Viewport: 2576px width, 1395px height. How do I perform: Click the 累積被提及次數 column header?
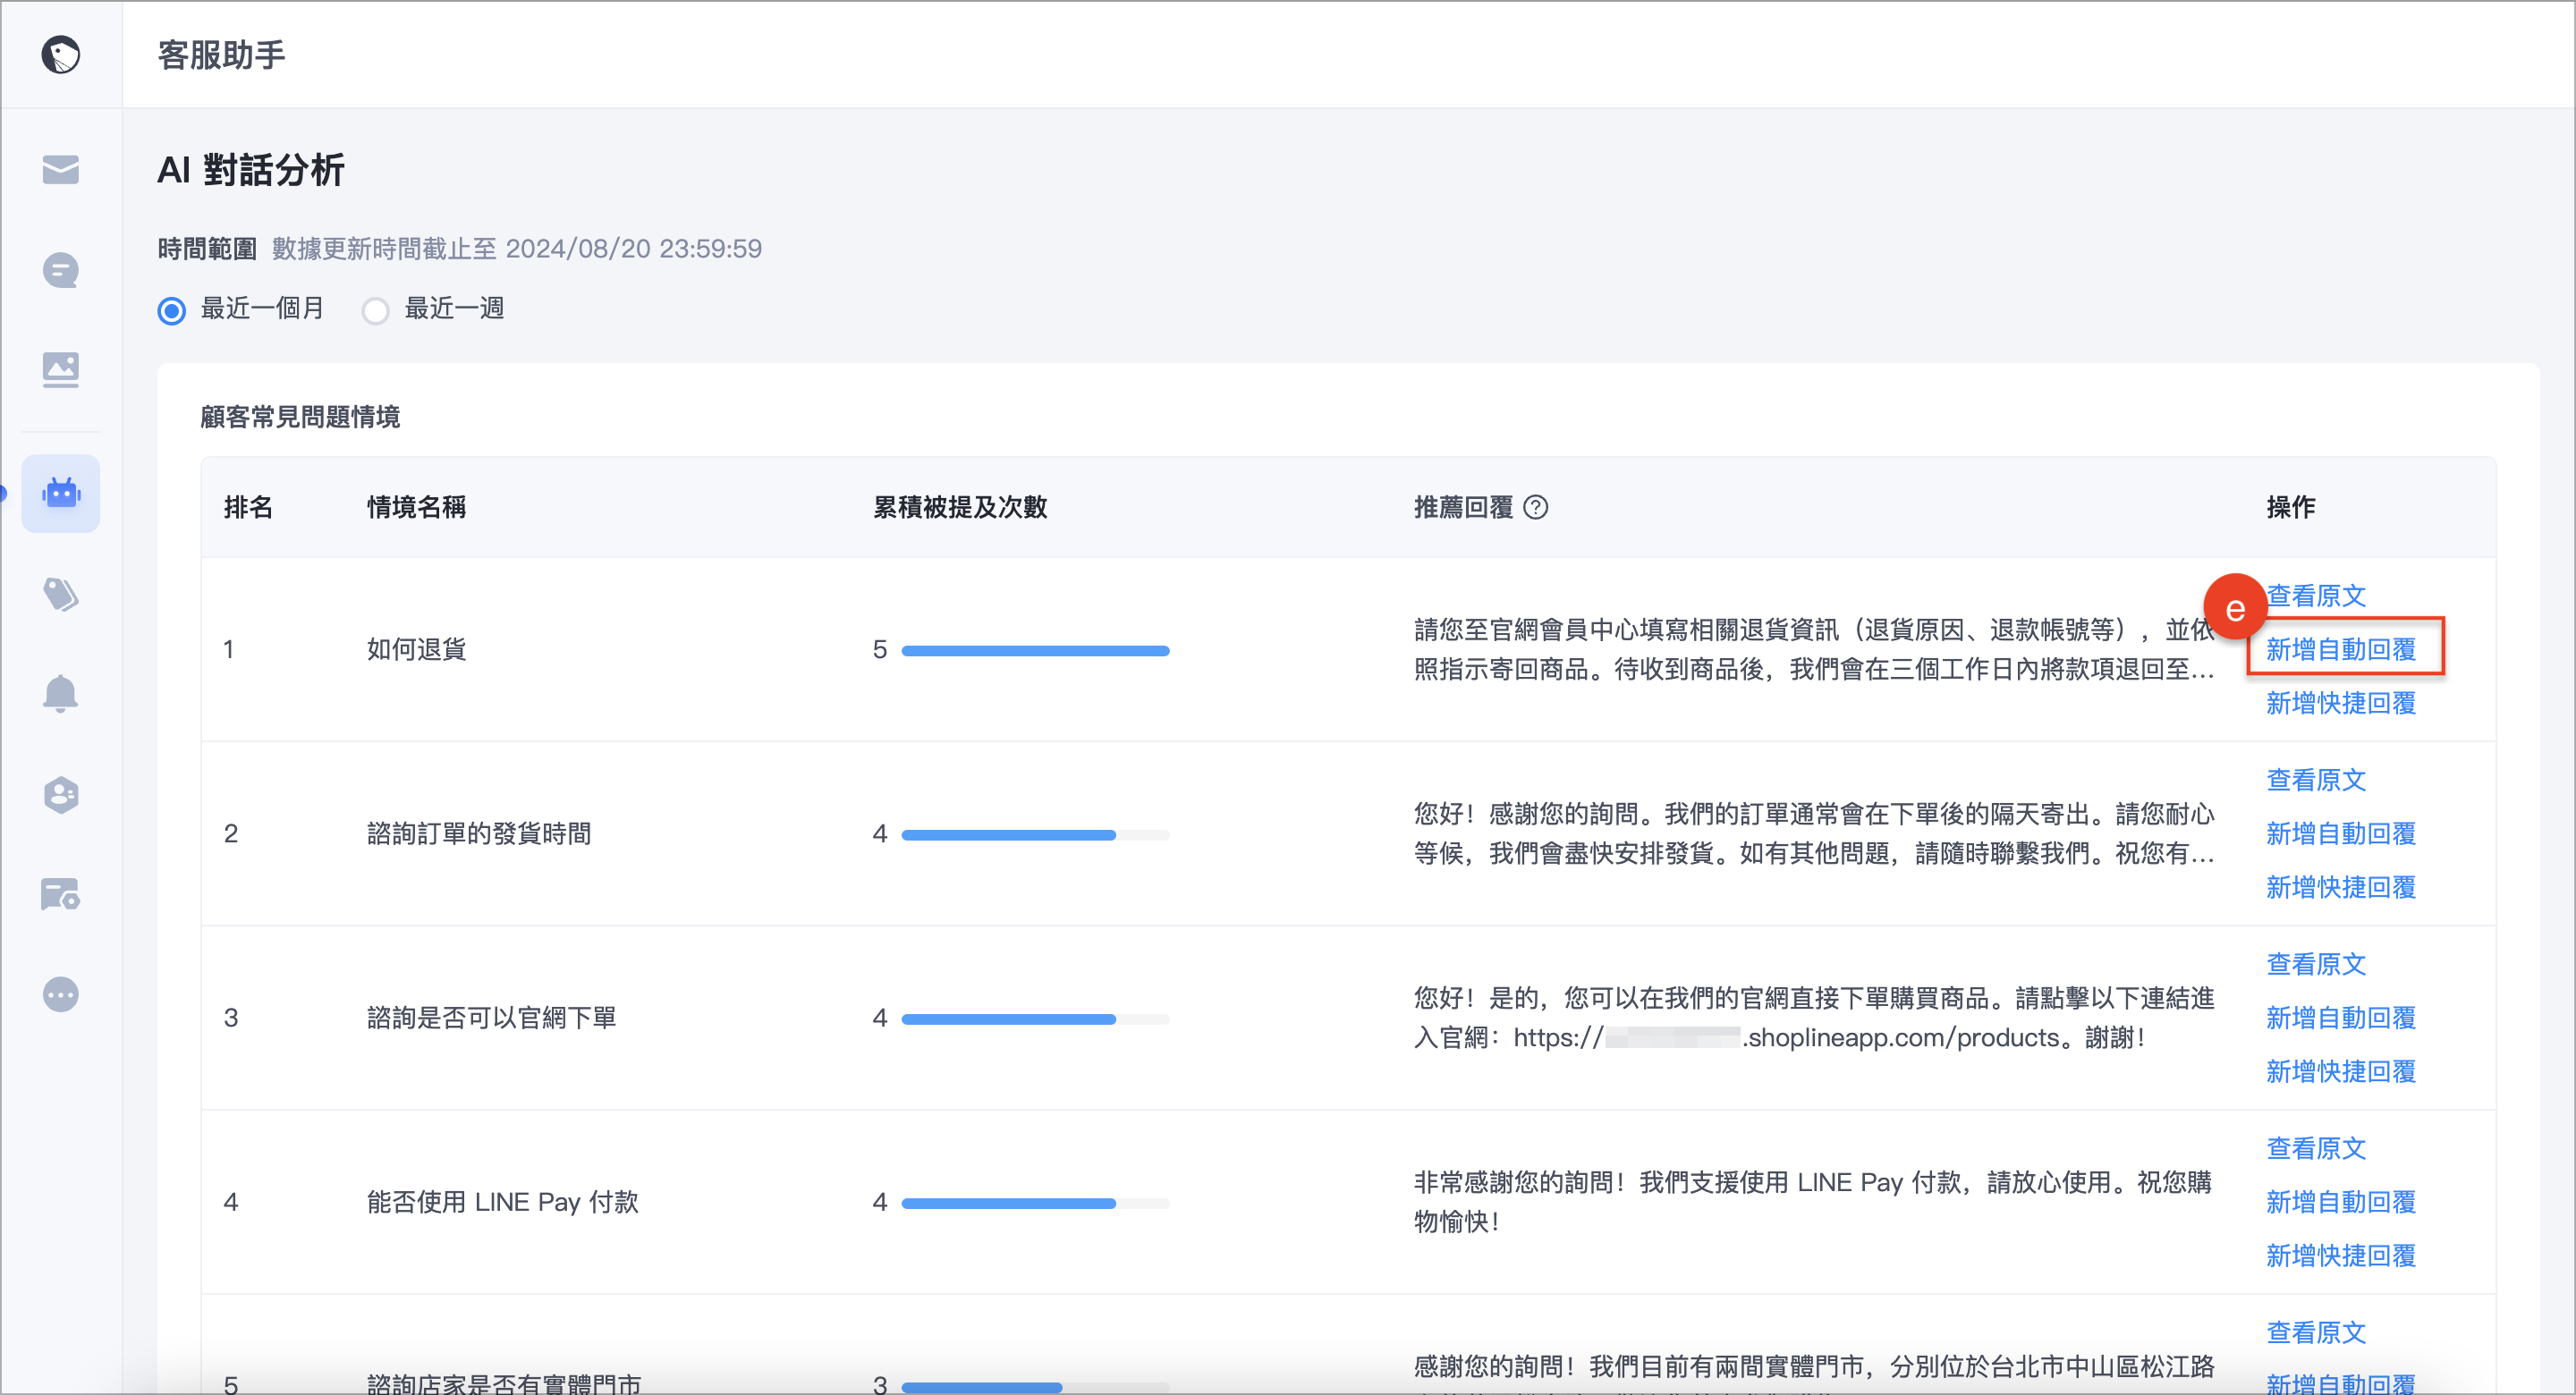coord(960,507)
